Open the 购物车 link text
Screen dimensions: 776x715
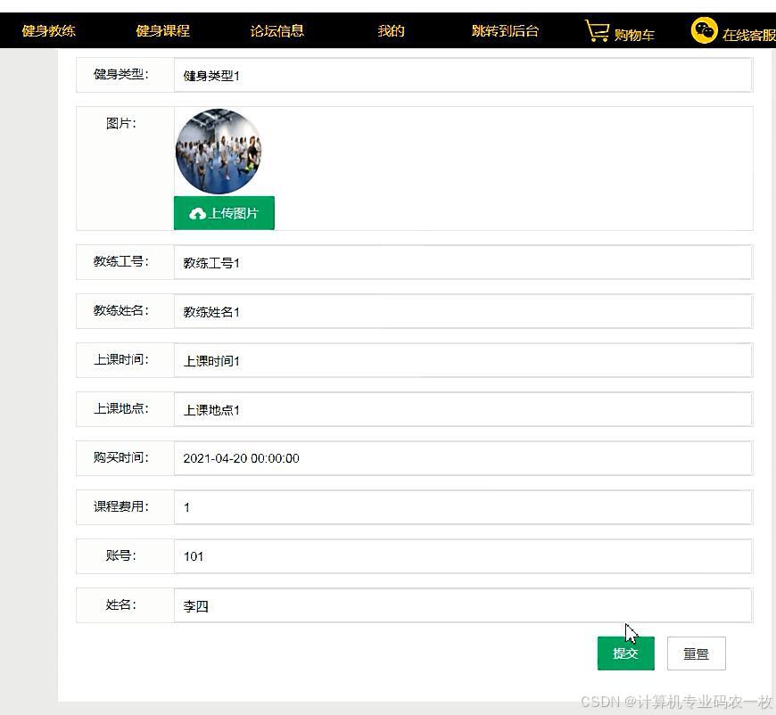tap(634, 35)
